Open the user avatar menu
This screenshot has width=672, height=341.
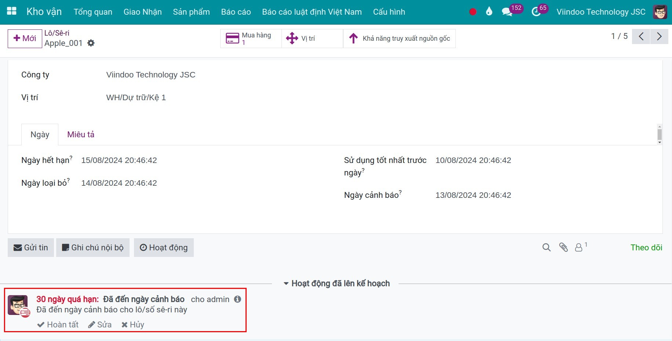(x=660, y=12)
